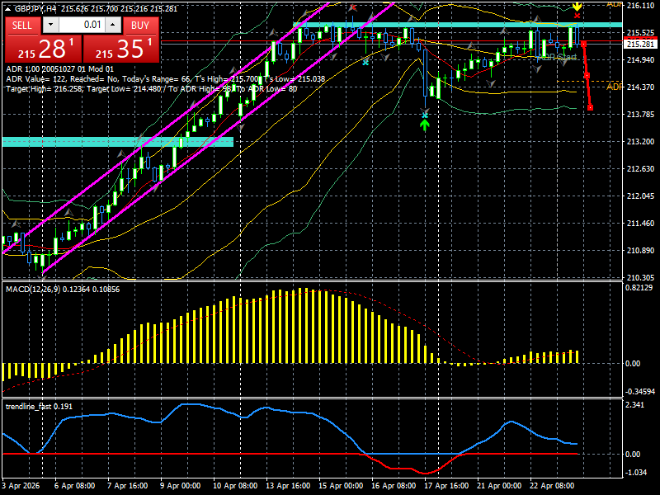Click the lot size field showing 0.01
Viewport: 660px width, 495px height.
click(82, 26)
